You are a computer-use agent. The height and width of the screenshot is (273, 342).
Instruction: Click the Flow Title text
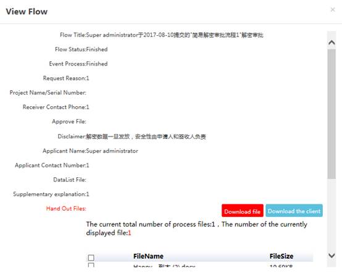[162, 35]
